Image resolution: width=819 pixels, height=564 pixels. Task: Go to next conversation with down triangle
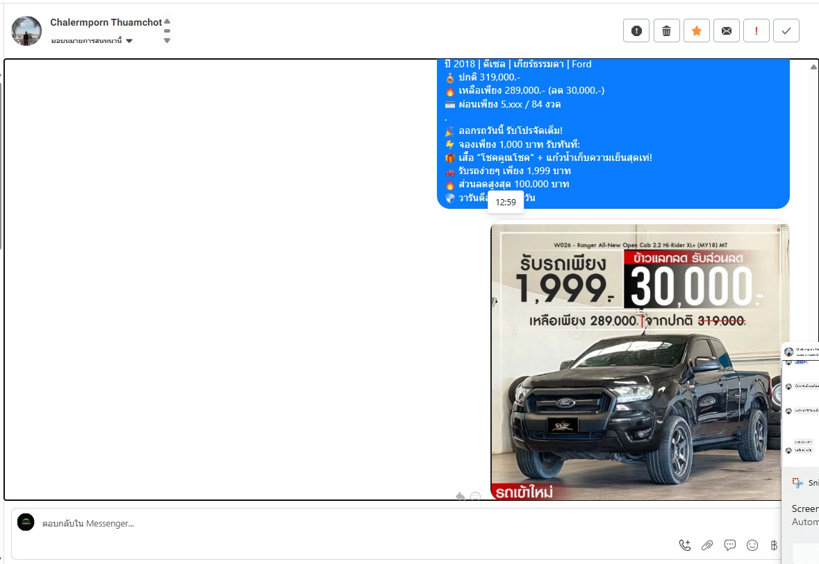(x=167, y=40)
